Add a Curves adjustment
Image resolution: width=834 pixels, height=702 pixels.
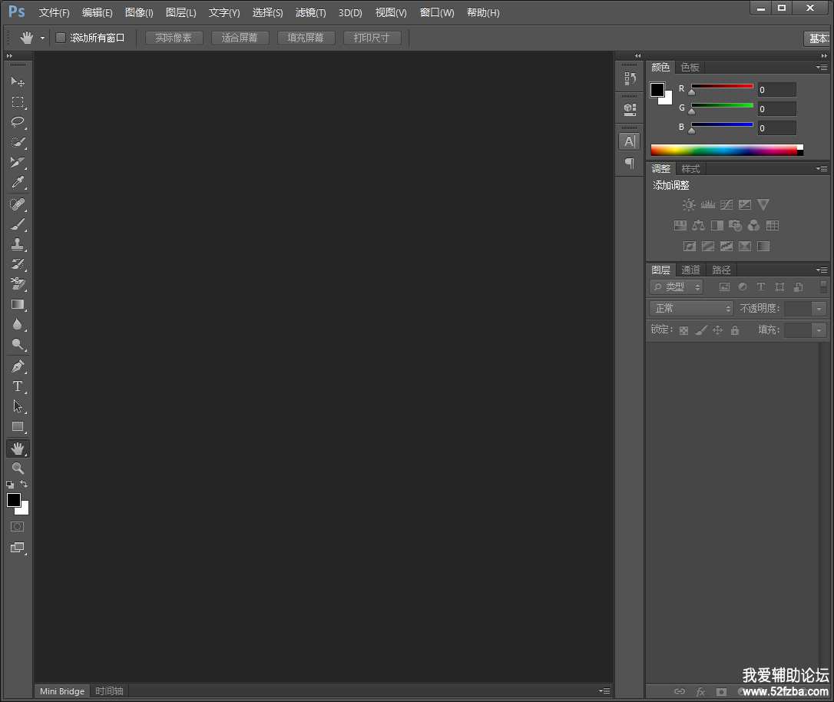pos(726,205)
